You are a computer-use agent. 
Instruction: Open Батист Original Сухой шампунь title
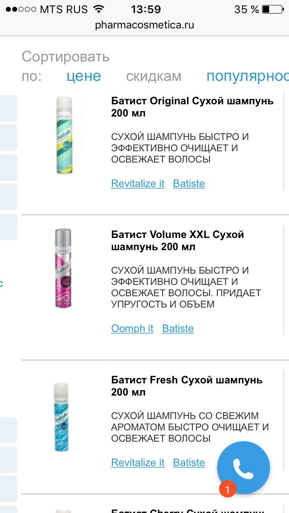pos(192,107)
